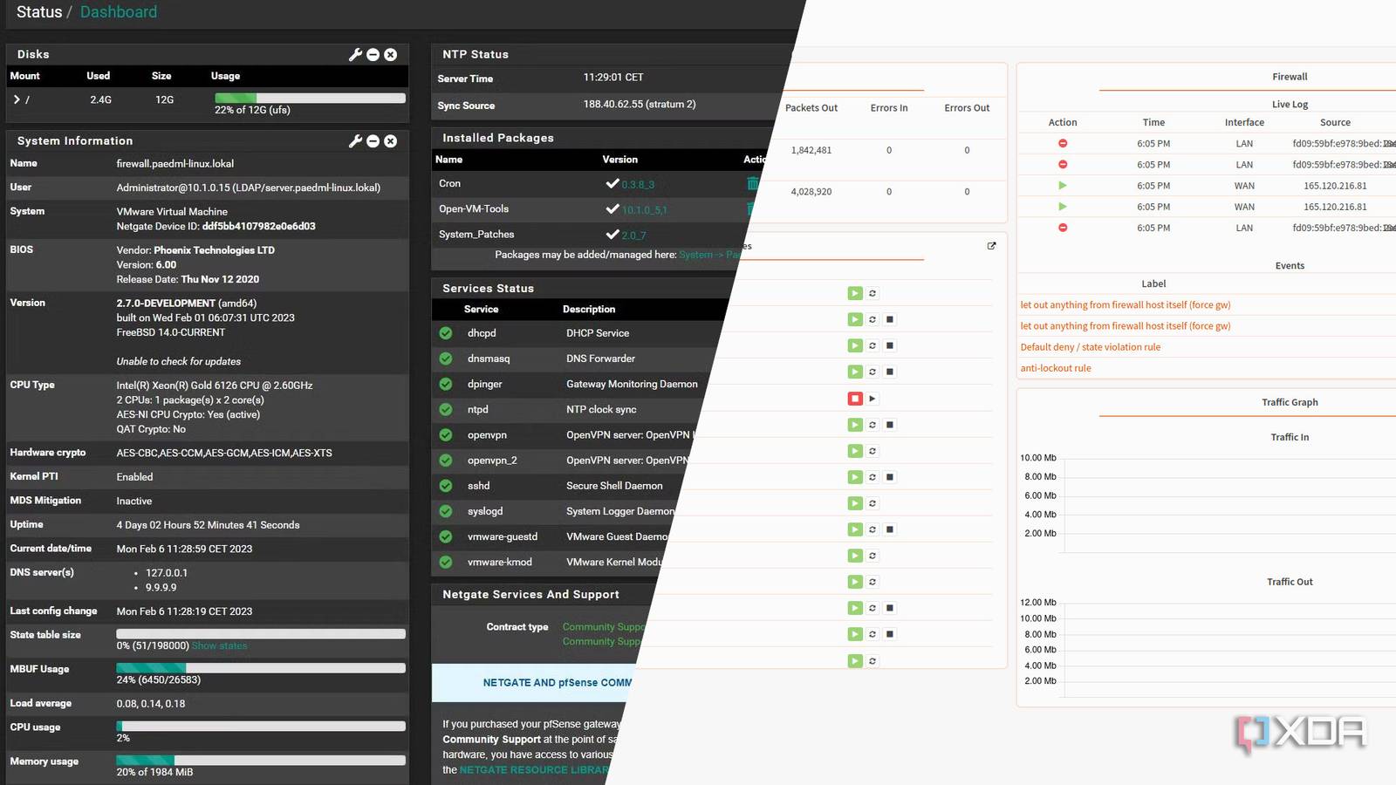This screenshot has height=785, width=1396.
Task: Collapse the Disks widget
Action: click(x=373, y=54)
